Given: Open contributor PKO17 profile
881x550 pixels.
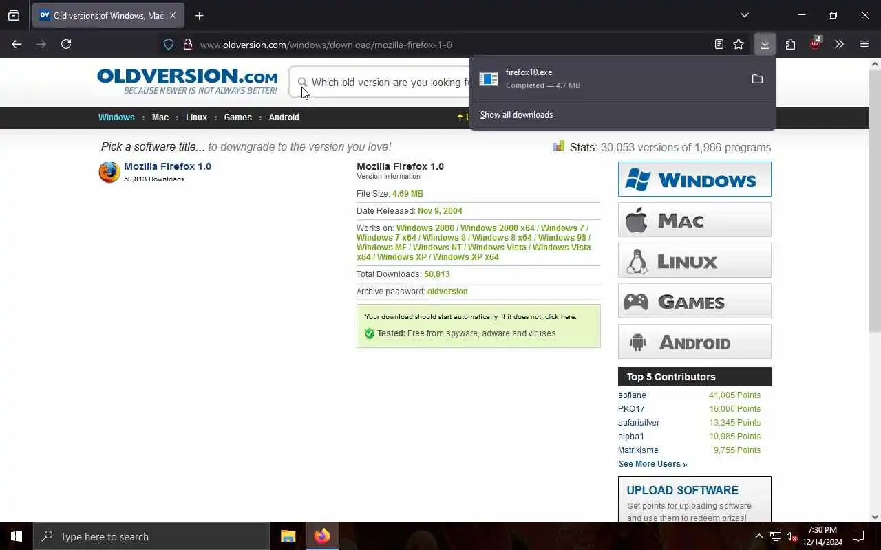Looking at the screenshot, I should [x=631, y=409].
